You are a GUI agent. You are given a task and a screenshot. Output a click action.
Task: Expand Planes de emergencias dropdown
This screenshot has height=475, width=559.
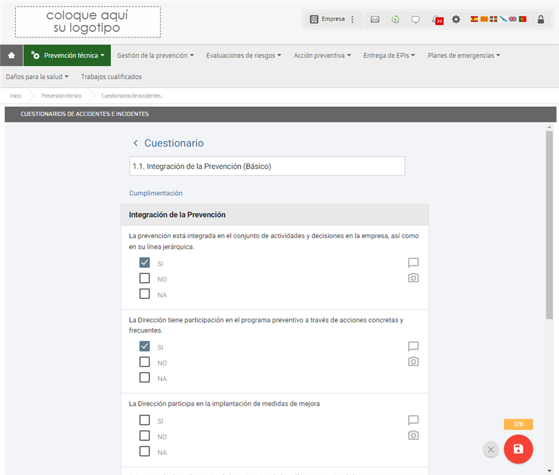tap(463, 55)
